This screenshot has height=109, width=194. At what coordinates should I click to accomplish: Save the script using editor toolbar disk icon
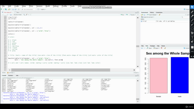11,15
